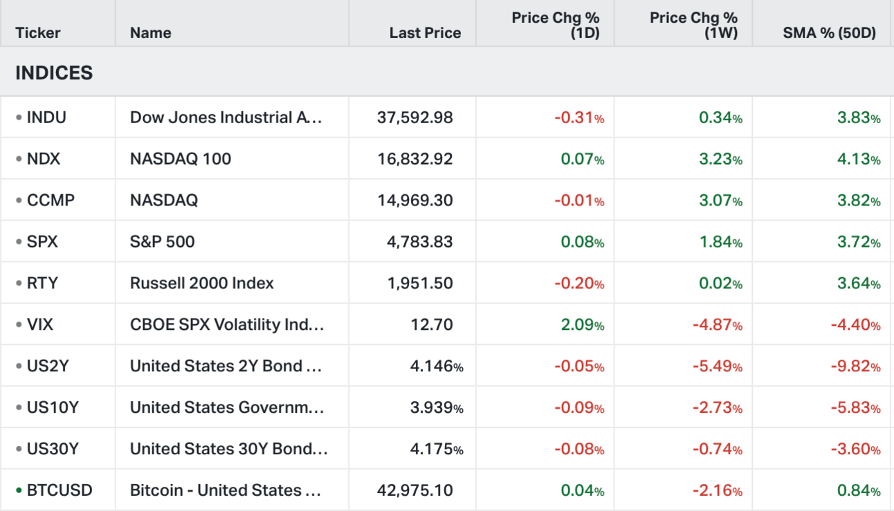Select Bitcoin - United States name cell
The width and height of the screenshot is (894, 511).
coord(226,491)
